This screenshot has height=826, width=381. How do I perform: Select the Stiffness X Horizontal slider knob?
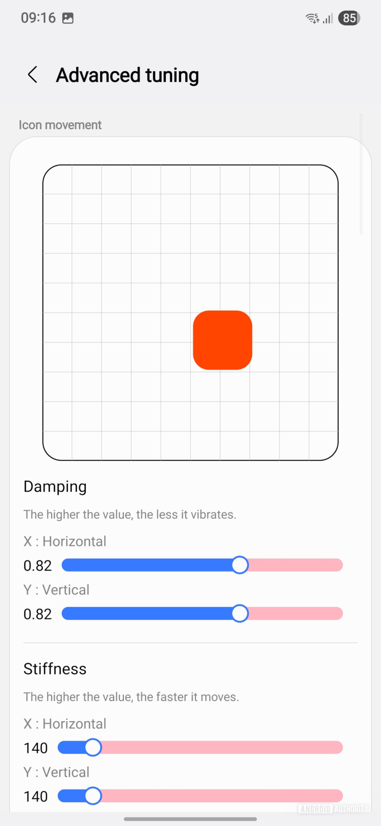click(x=93, y=748)
